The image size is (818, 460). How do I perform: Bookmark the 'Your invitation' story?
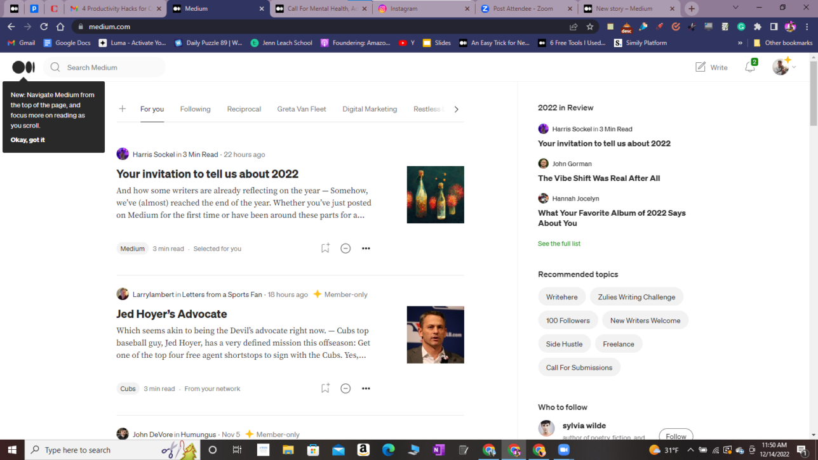click(325, 248)
